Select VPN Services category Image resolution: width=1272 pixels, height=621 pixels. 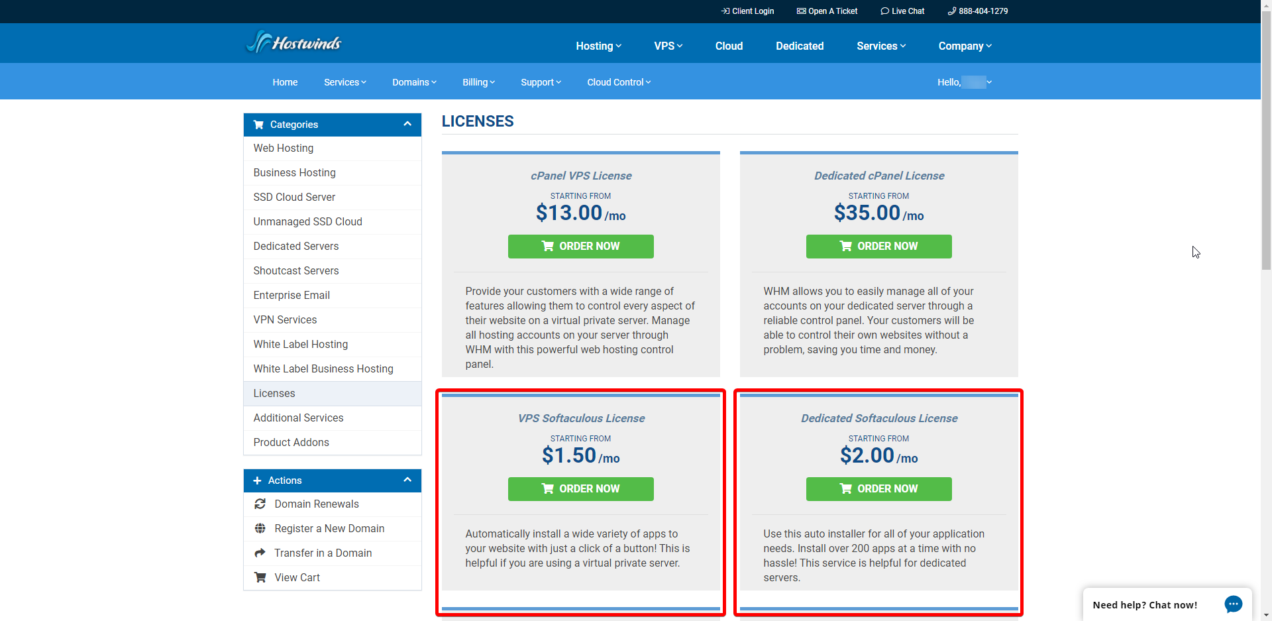point(333,320)
